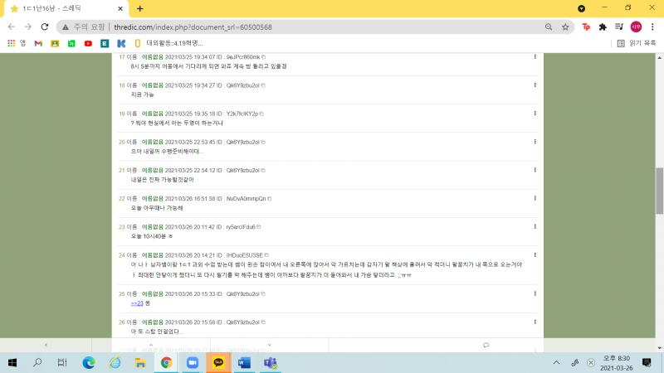
Task: Open the Chrome three-dot menu
Action: [652, 27]
